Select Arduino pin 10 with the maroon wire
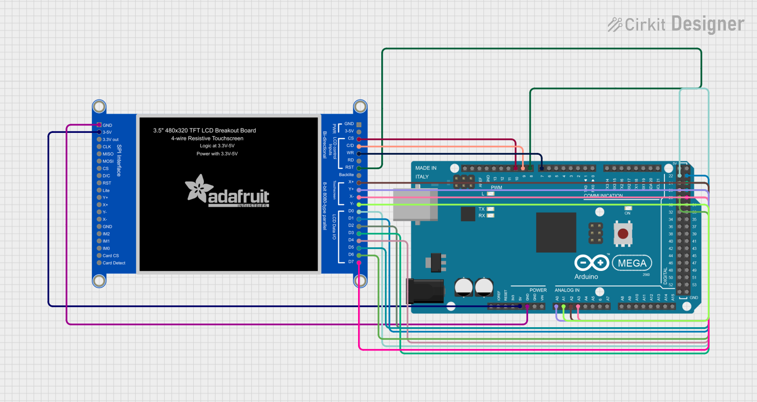This screenshot has width=757, height=402. (x=516, y=168)
